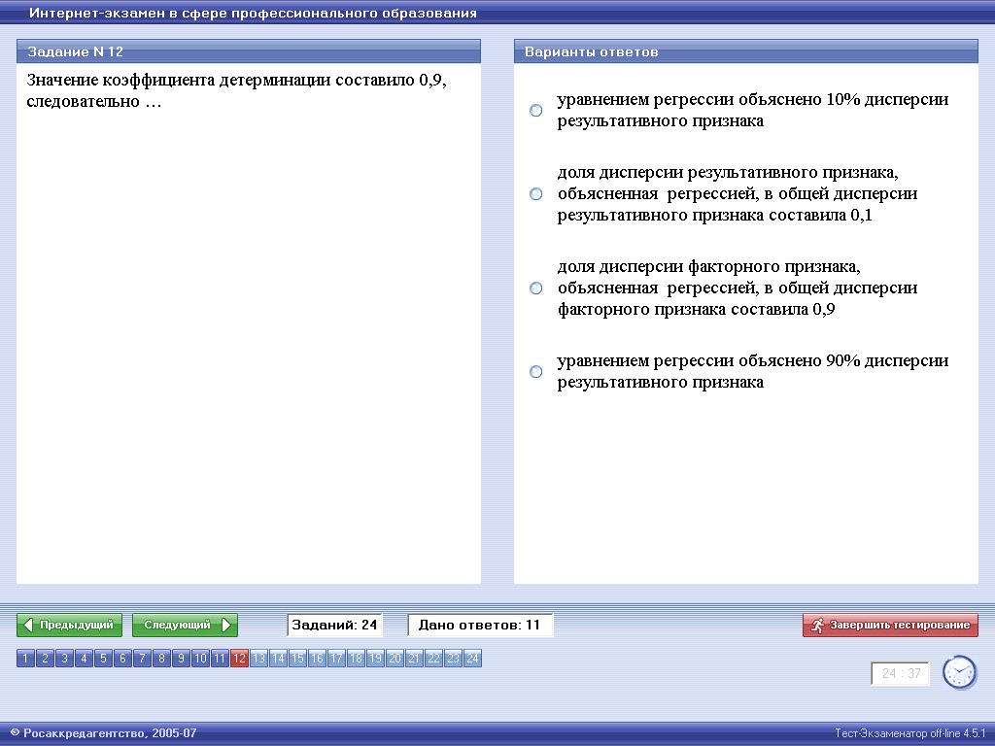Jump to question 15
The height and width of the screenshot is (746, 995).
click(297, 659)
